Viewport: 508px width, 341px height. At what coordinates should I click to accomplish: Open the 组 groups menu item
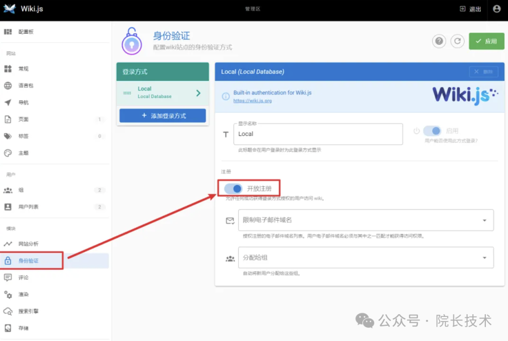tap(55, 190)
